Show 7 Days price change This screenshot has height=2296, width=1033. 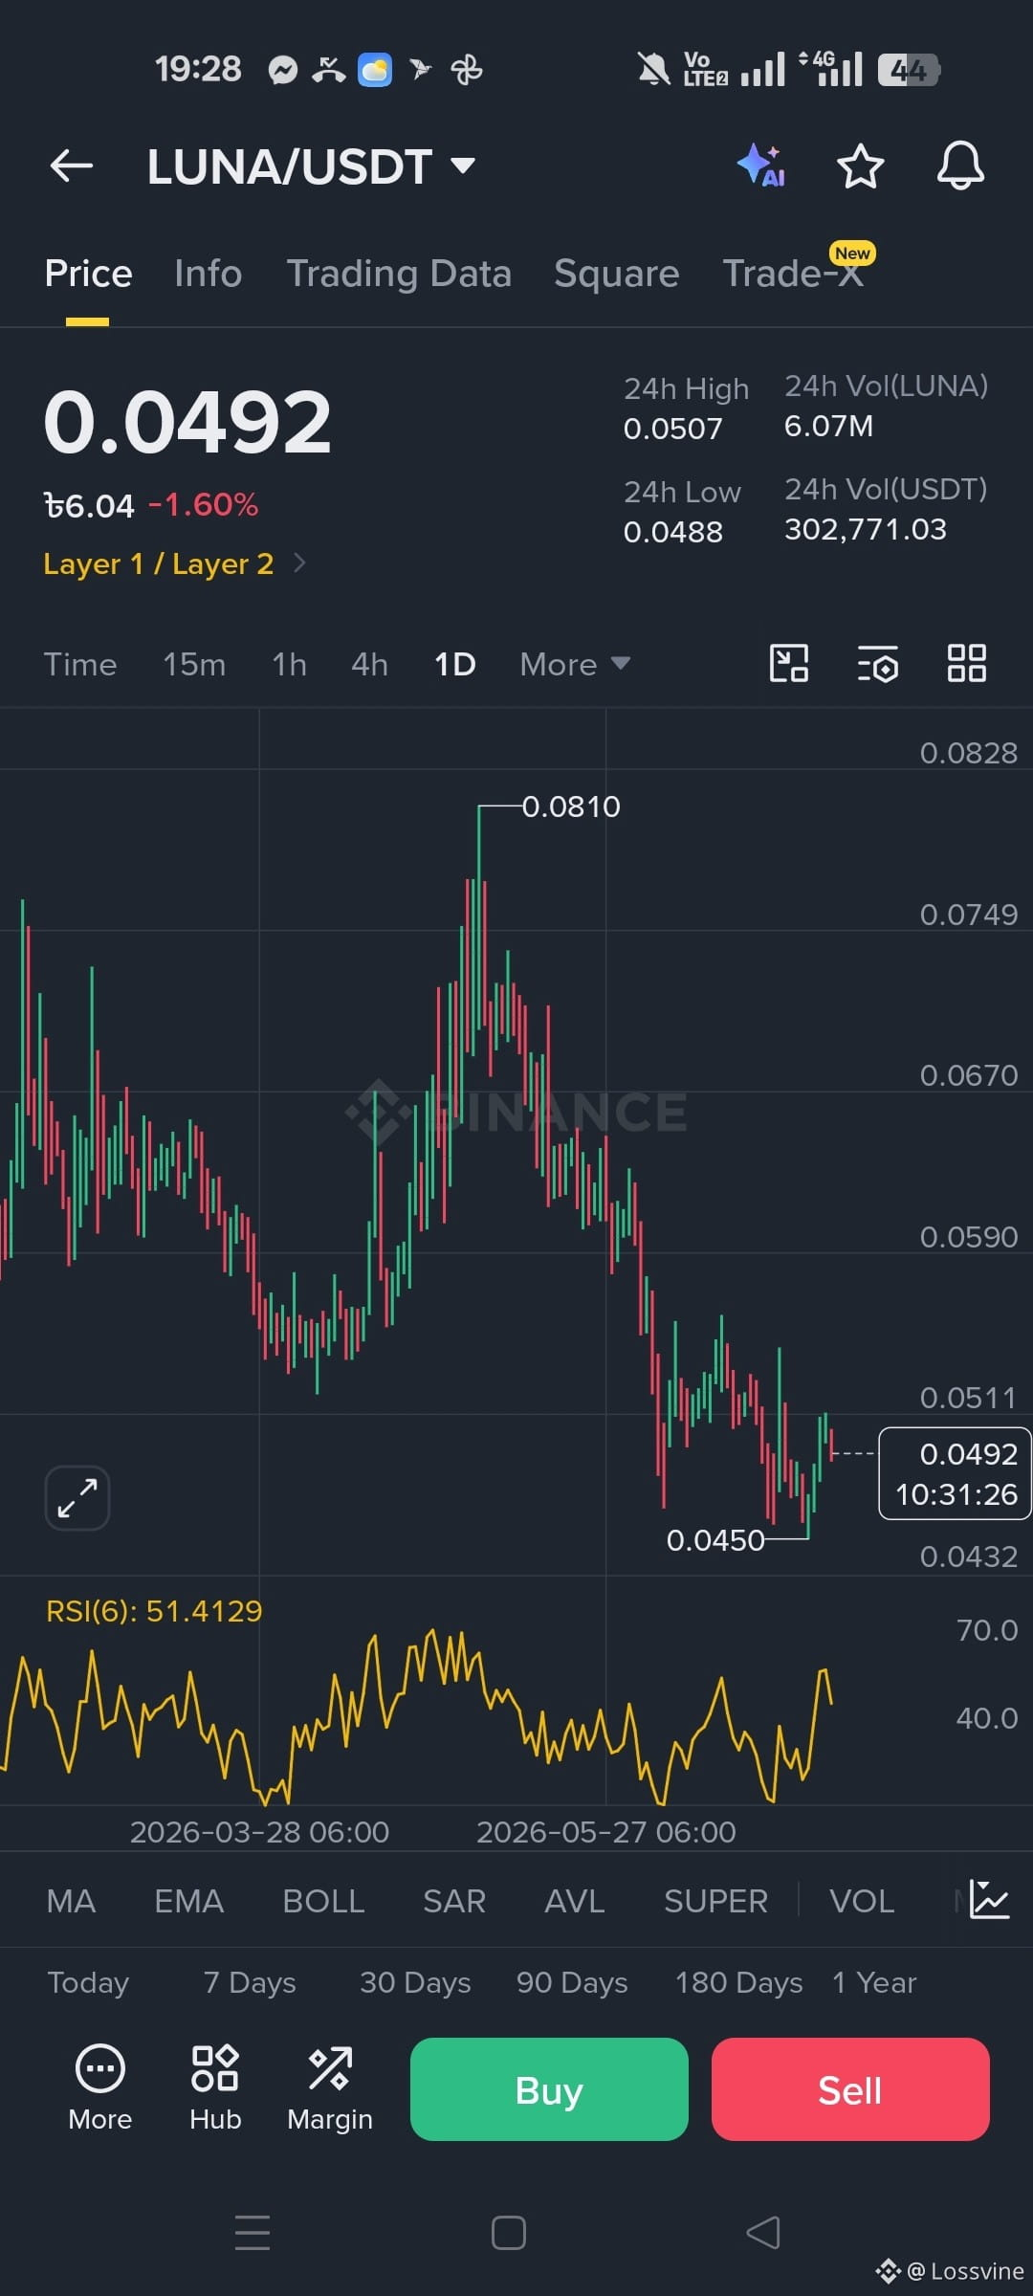click(x=250, y=1982)
